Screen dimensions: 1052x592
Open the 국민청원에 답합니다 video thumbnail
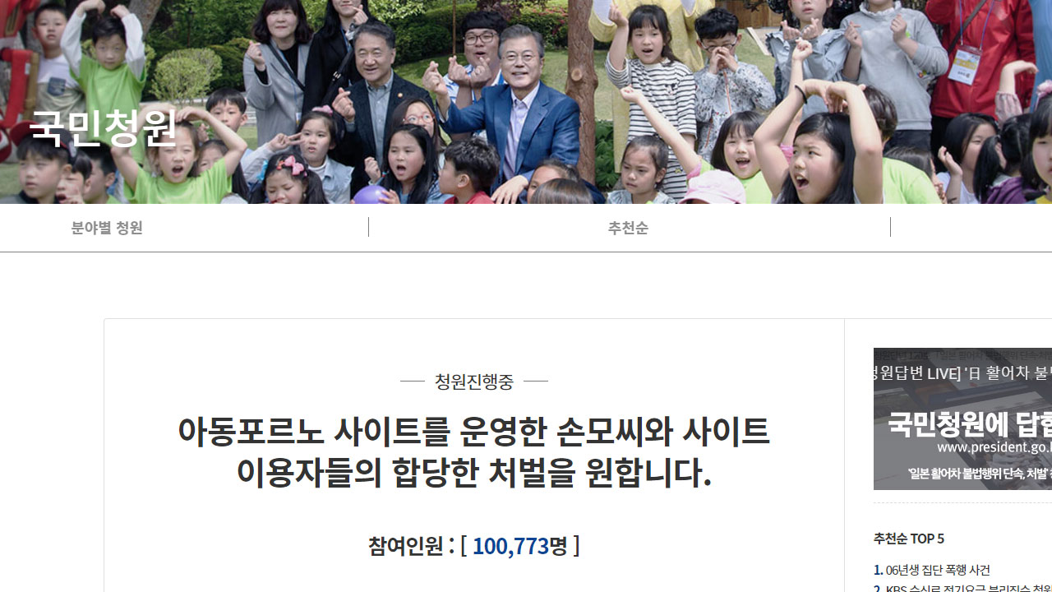[x=962, y=419]
